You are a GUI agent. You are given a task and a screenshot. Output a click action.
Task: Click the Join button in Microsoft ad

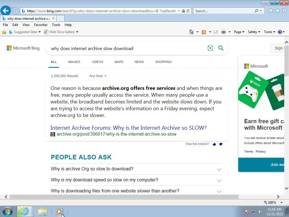(261, 165)
